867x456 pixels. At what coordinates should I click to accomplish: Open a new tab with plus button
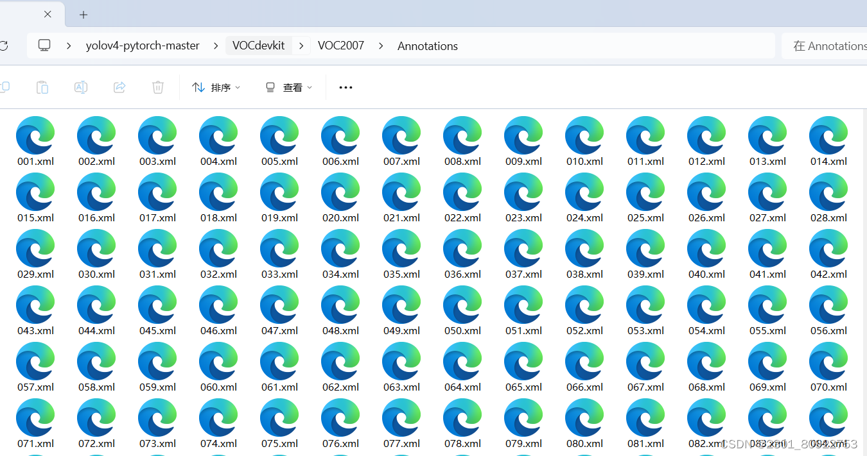coord(83,14)
